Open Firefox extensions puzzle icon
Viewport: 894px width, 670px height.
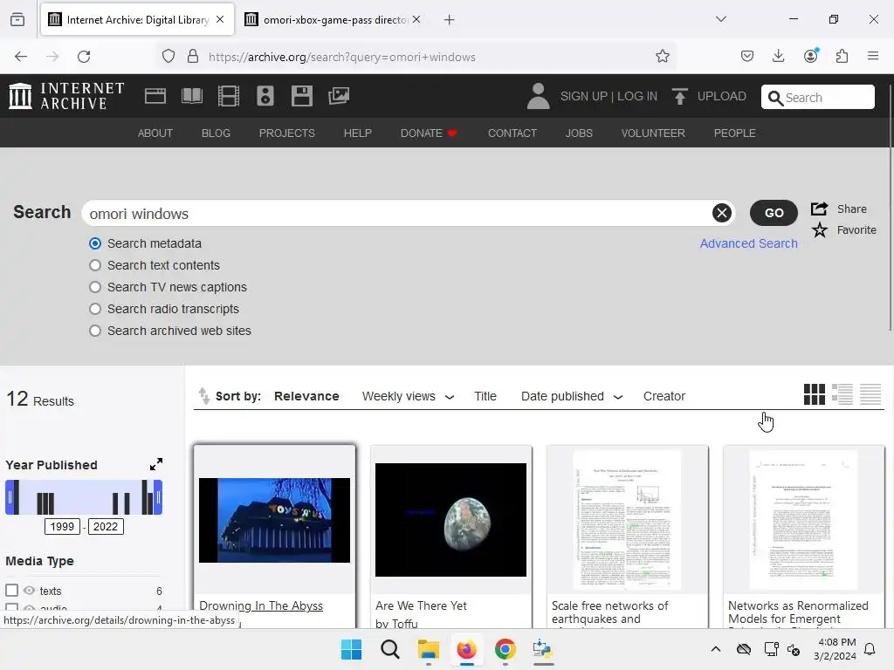click(x=842, y=57)
